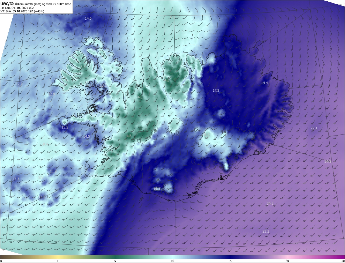This screenshot has width=345, height=263.
Task: Click the 12.7 value label
Action: pos(19,84)
